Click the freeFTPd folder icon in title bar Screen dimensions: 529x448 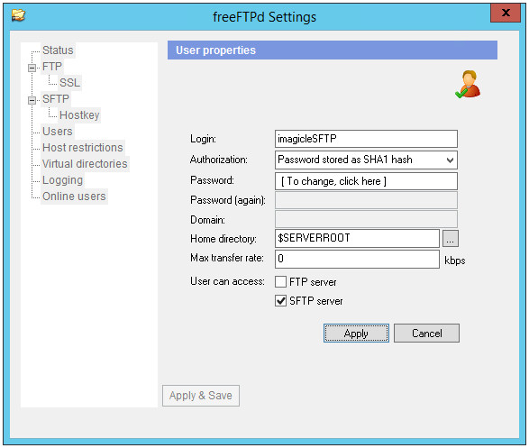(18, 14)
